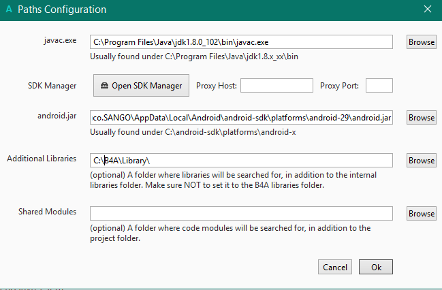Click the B4A logo icon in title bar
The image size is (442, 290).
[x=8, y=10]
